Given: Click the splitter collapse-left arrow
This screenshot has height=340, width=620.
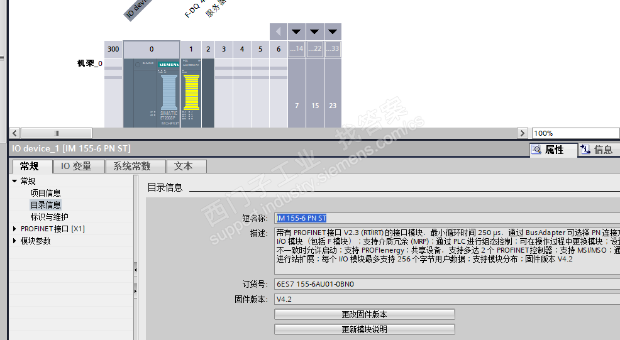Looking at the screenshot, I should (x=136, y=270).
